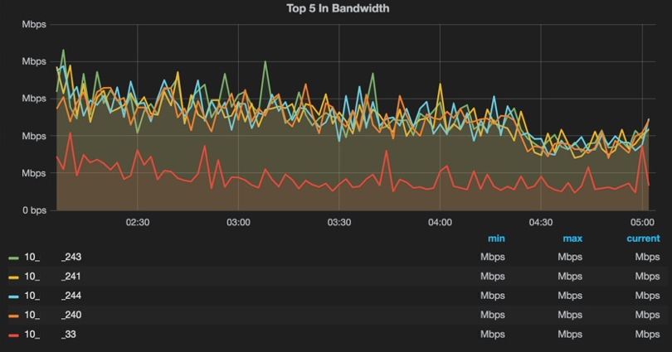Toggle the 10_ _244 legend series

[x=53, y=296]
